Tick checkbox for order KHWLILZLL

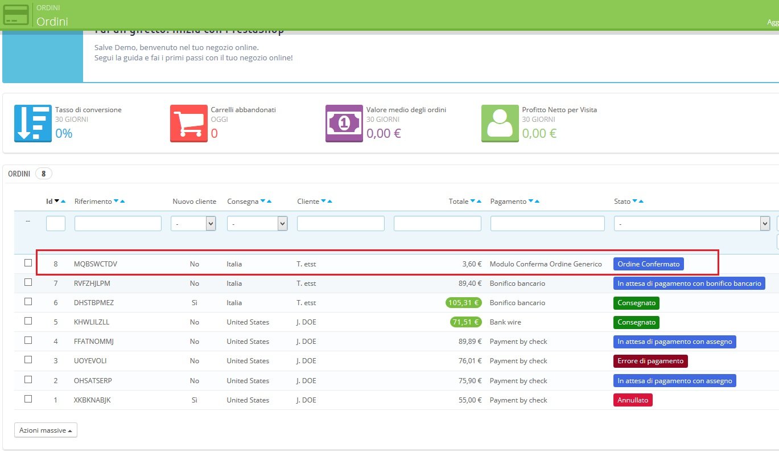click(x=28, y=321)
